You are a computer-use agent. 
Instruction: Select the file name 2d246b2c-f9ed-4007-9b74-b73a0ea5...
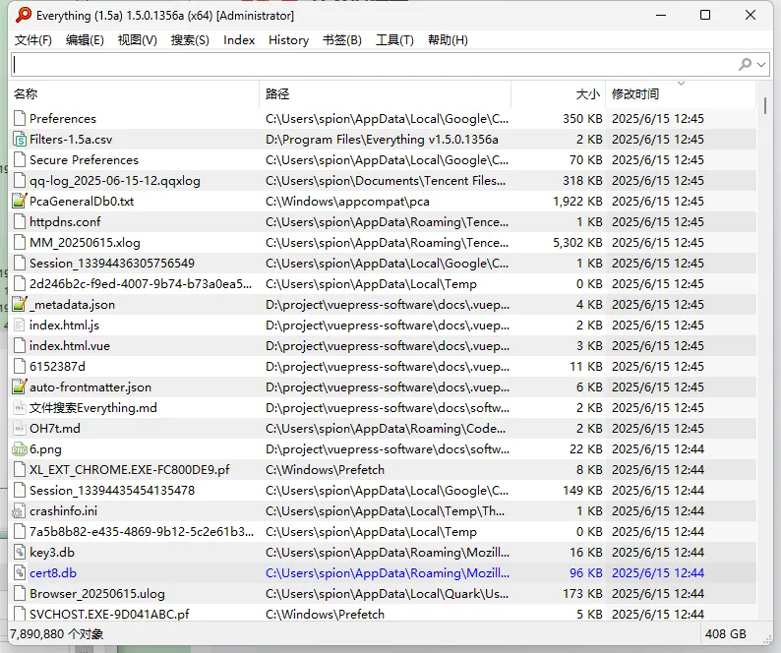(141, 284)
